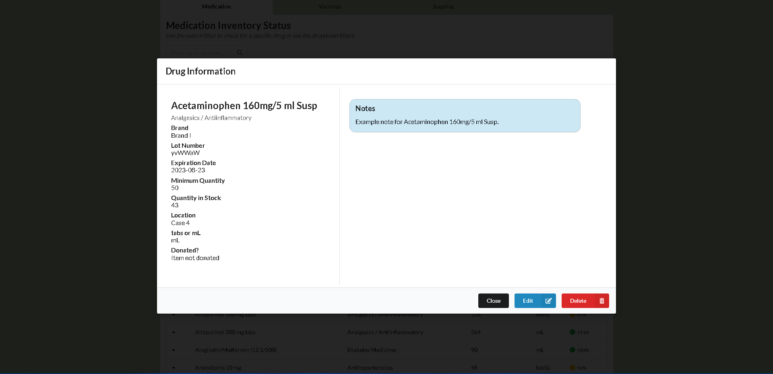Click the green 180% status dot
This screenshot has height=374, width=773.
pos(572,350)
